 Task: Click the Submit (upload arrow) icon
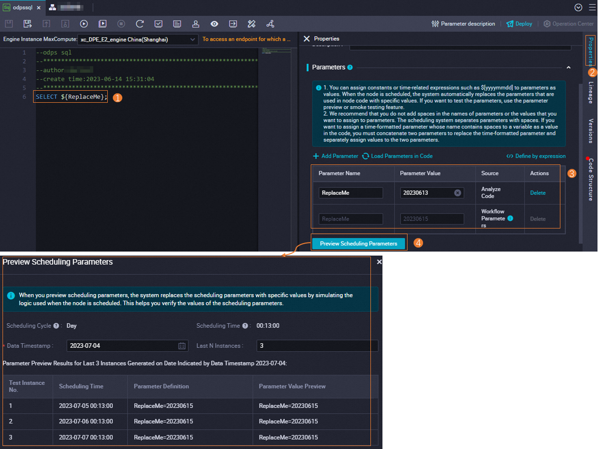[47, 24]
